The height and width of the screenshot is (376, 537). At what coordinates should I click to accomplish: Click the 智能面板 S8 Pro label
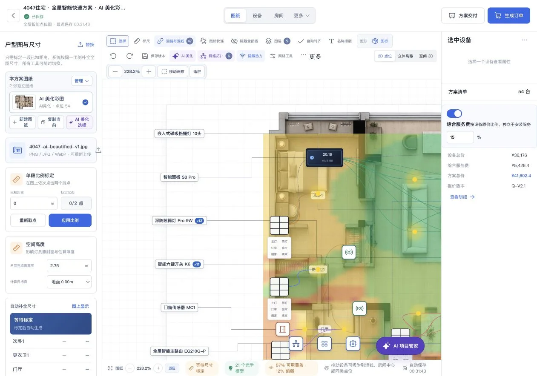point(179,177)
